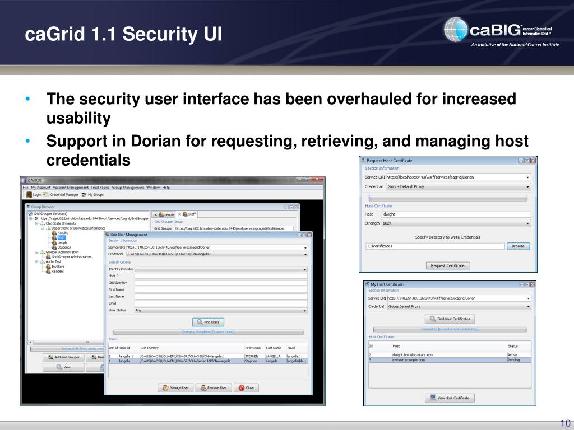
Task: Click the Request Certificate button
Action: click(448, 265)
